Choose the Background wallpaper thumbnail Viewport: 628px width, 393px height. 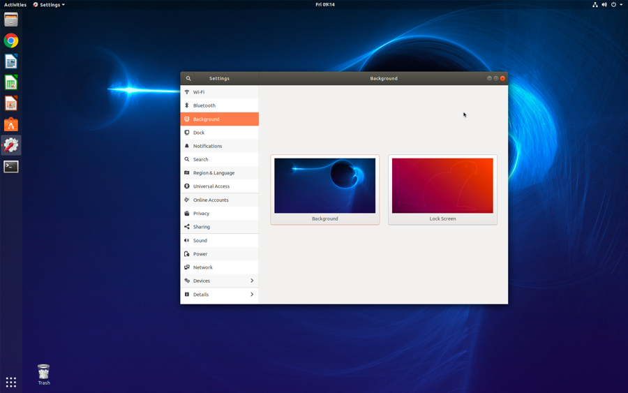324,190
